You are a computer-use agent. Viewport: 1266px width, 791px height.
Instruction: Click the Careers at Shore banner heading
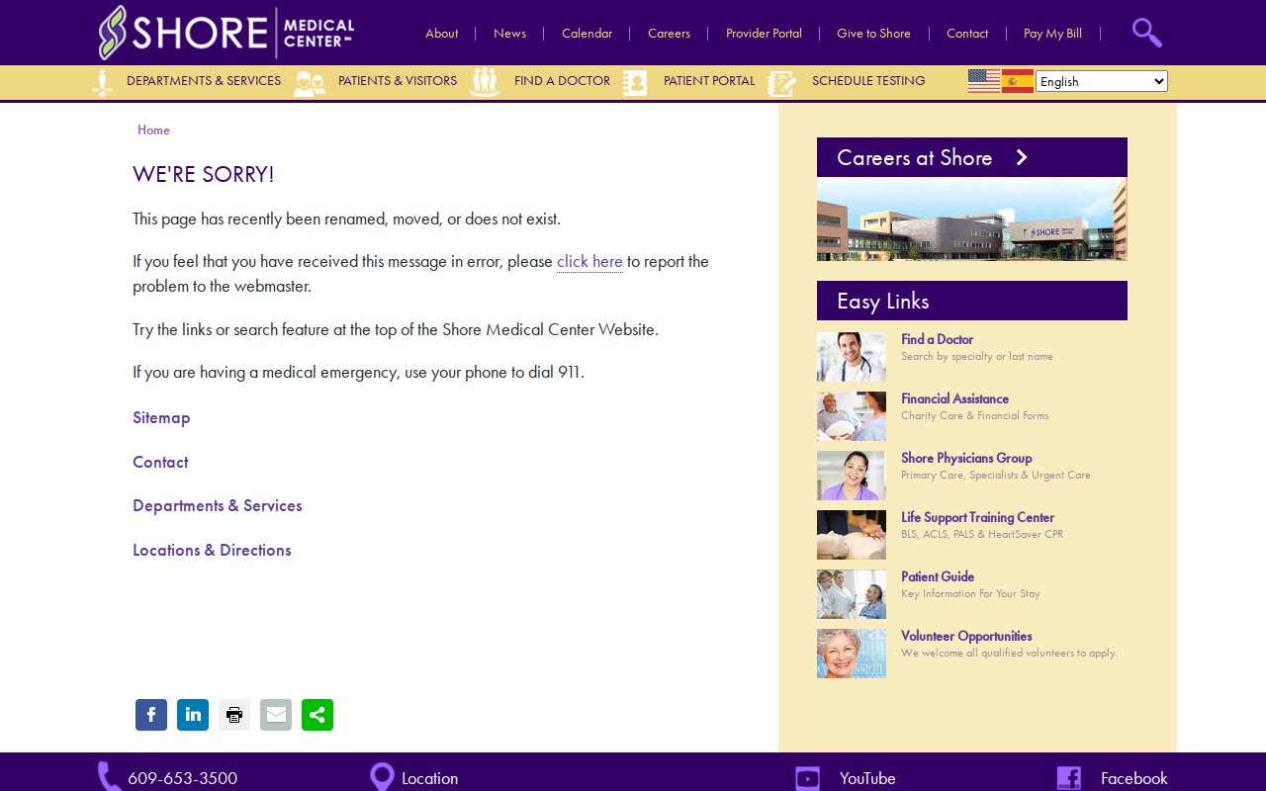coord(914,157)
